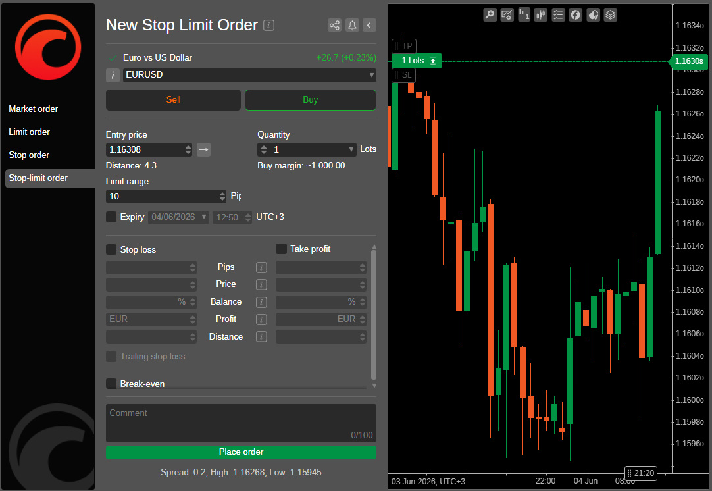Screen dimensions: 712x491
Task: Click the 21:20 countdown marker on chart
Action: [x=641, y=473]
